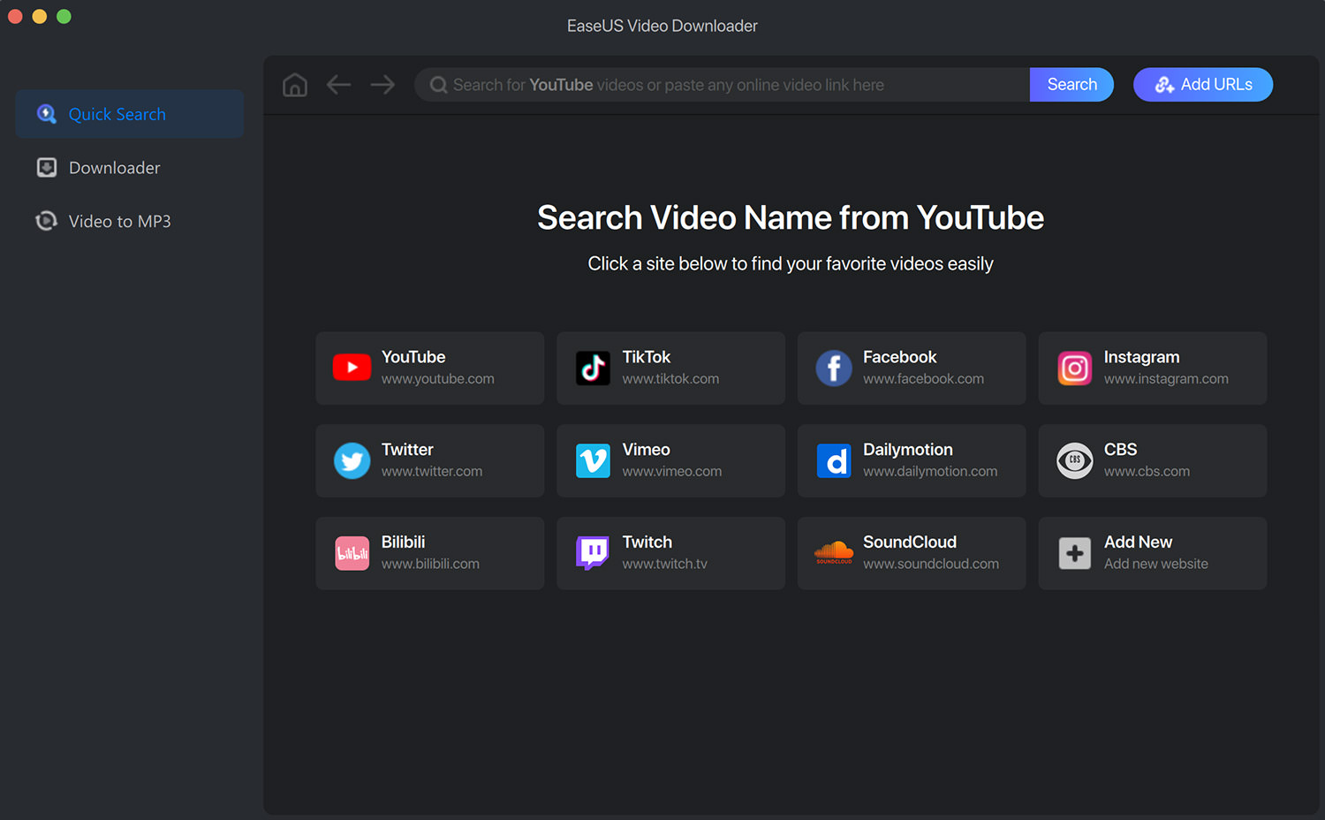The image size is (1325, 820).
Task: Click the YouTube logo icon
Action: (x=352, y=368)
